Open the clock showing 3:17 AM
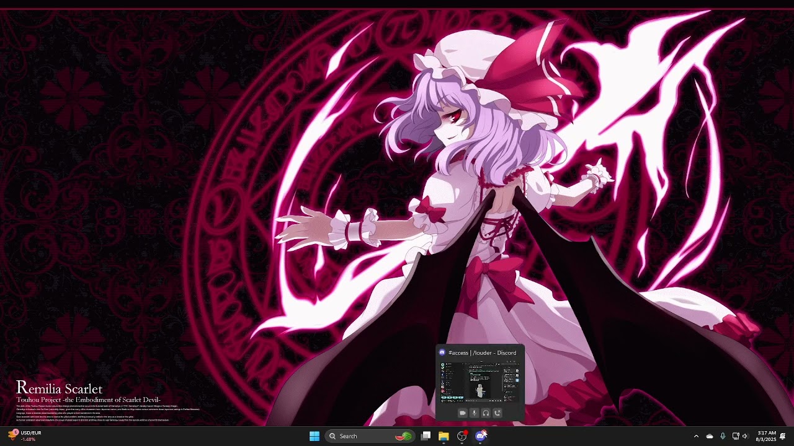The image size is (794, 446). 766,436
